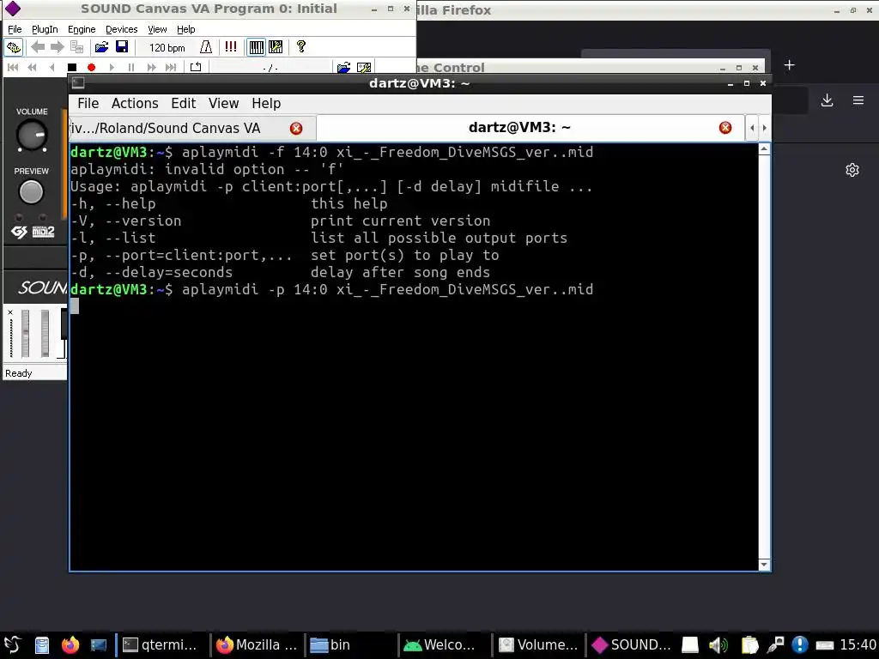
Task: Open the Help menu in SOUND Canvas VA
Action: (x=185, y=29)
